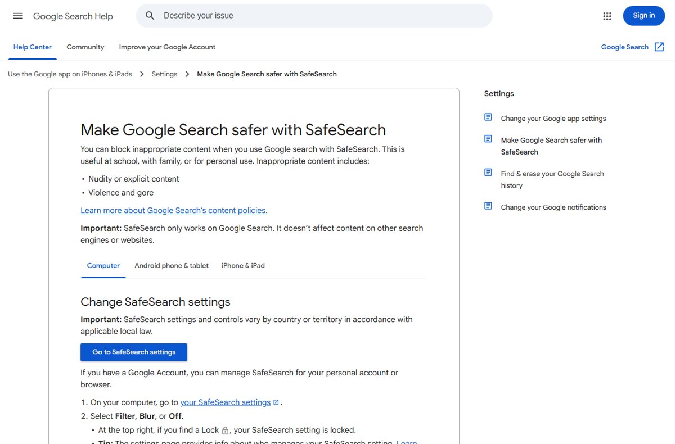Open Learn more about Google Search's content policies
This screenshot has height=444, width=675.
point(173,210)
